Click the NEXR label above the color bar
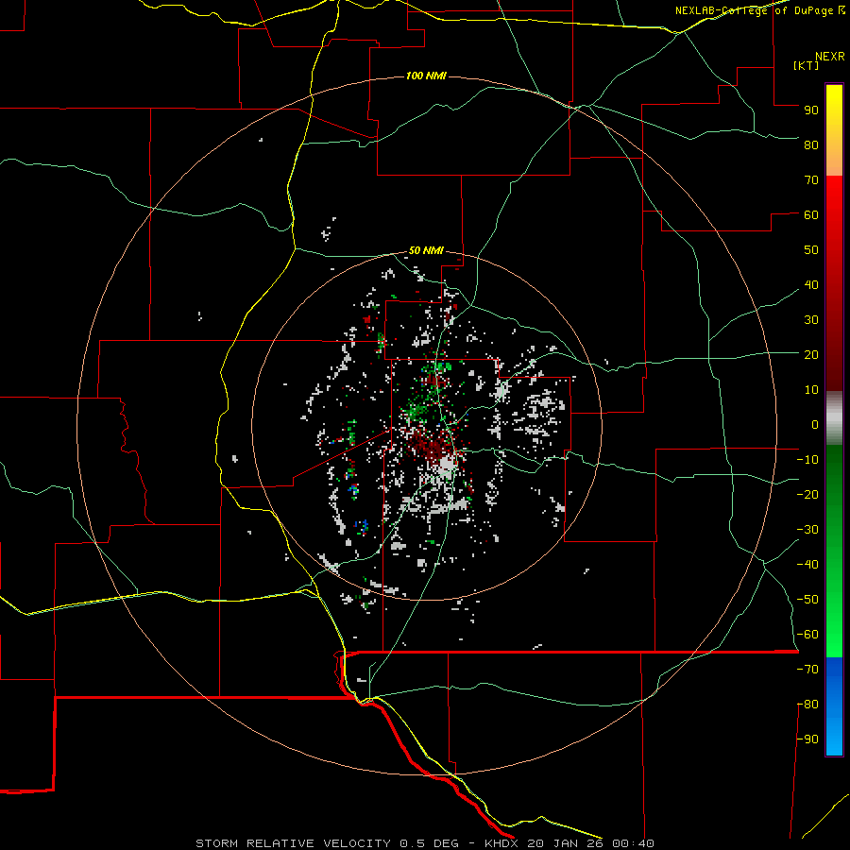850x850 pixels. point(830,57)
